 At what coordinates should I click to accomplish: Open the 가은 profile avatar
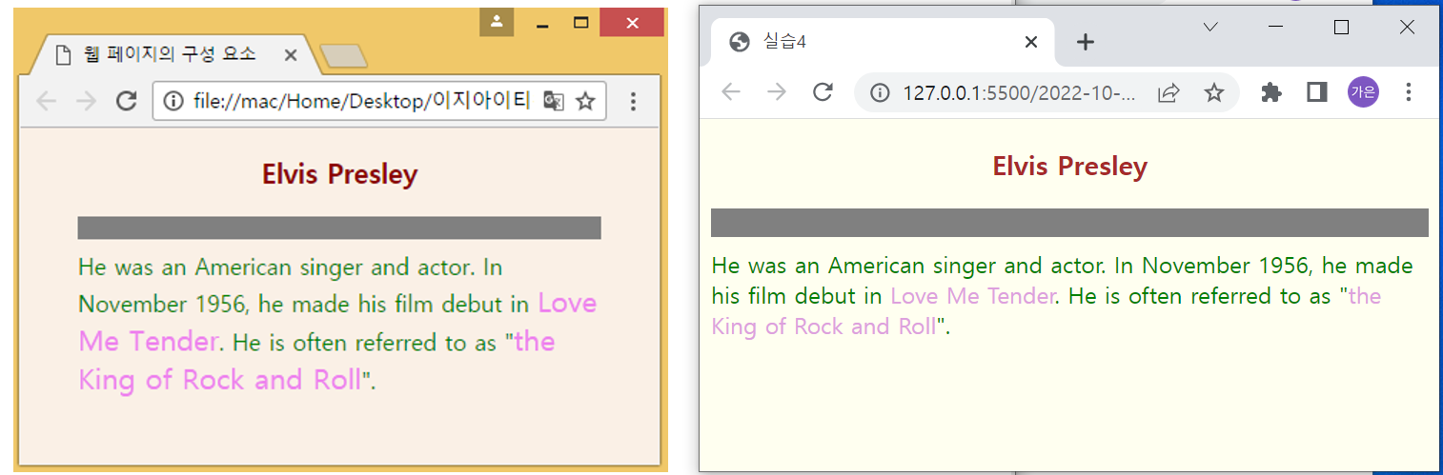point(1363,92)
